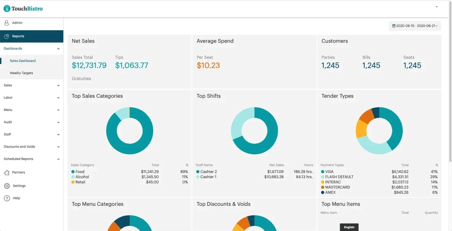The width and height of the screenshot is (452, 231).
Task: Click the Dashboards sidebar label
Action: tap(13, 49)
